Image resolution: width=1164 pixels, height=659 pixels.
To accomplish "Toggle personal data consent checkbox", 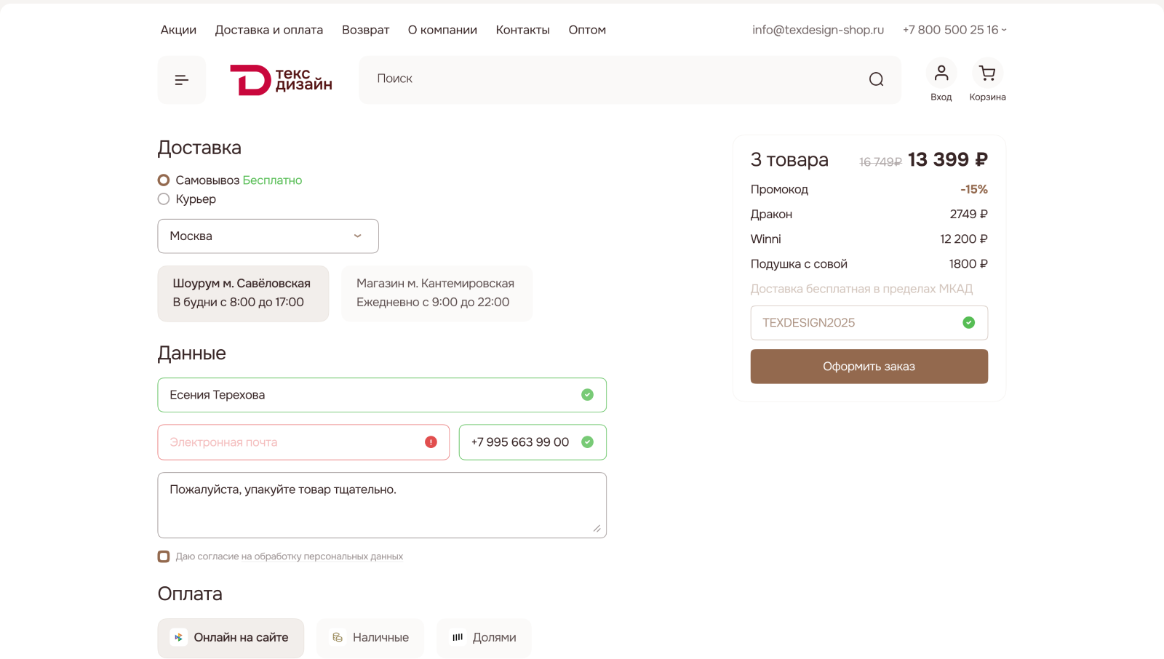I will tap(164, 556).
